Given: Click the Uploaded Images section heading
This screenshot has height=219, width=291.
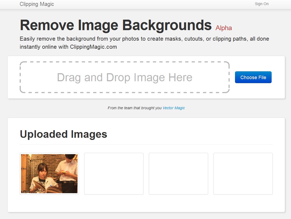Looking at the screenshot, I should click(63, 134).
